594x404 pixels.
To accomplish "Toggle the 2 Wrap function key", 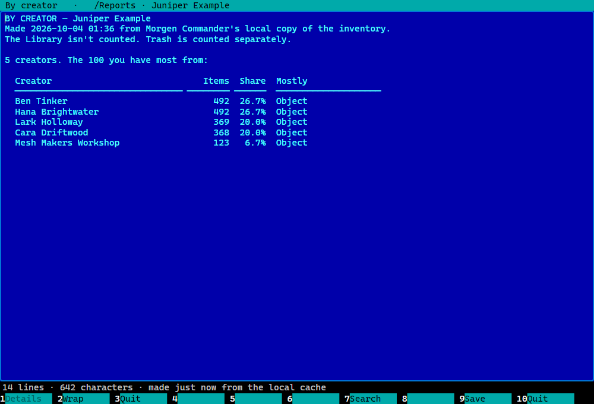I will click(83, 399).
